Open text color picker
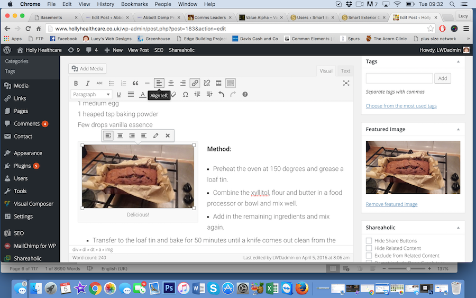Screen dimensions: 476x298 [x=142, y=94]
